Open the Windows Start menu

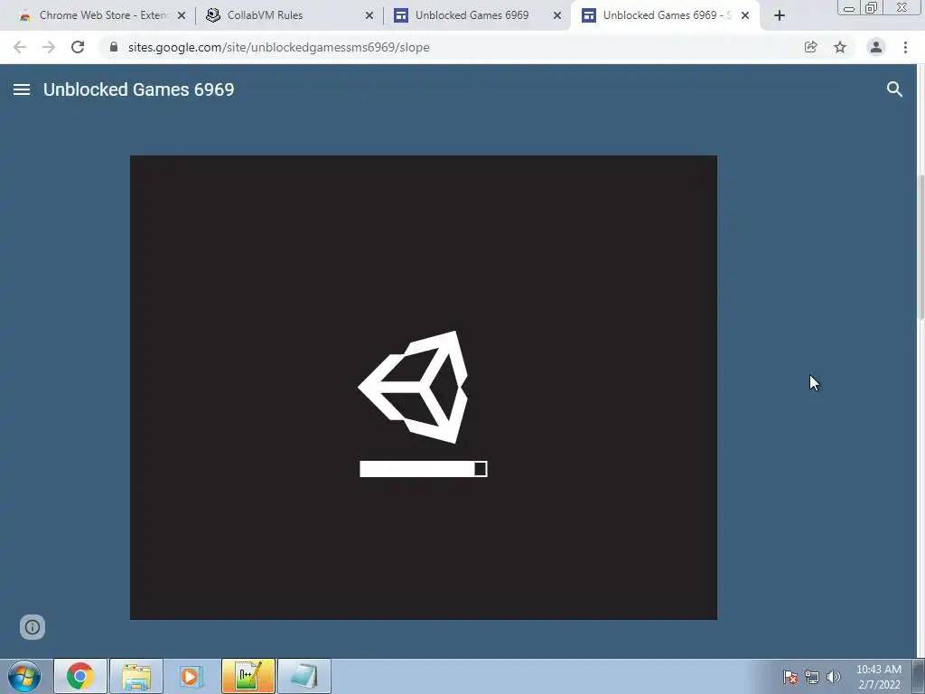tap(24, 676)
